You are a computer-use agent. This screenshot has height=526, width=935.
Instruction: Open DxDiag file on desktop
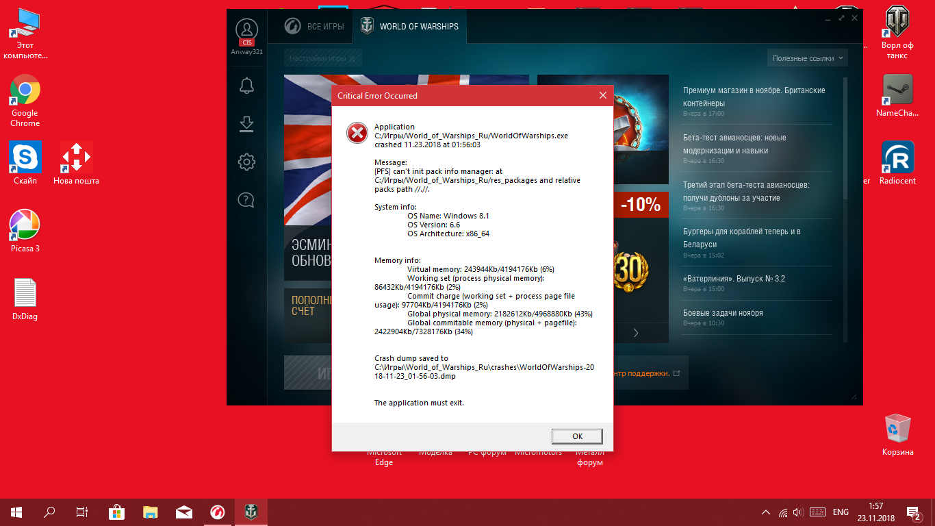coord(25,299)
